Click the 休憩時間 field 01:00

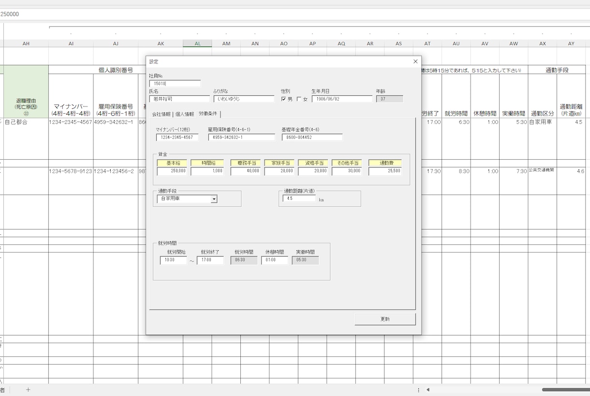point(275,260)
